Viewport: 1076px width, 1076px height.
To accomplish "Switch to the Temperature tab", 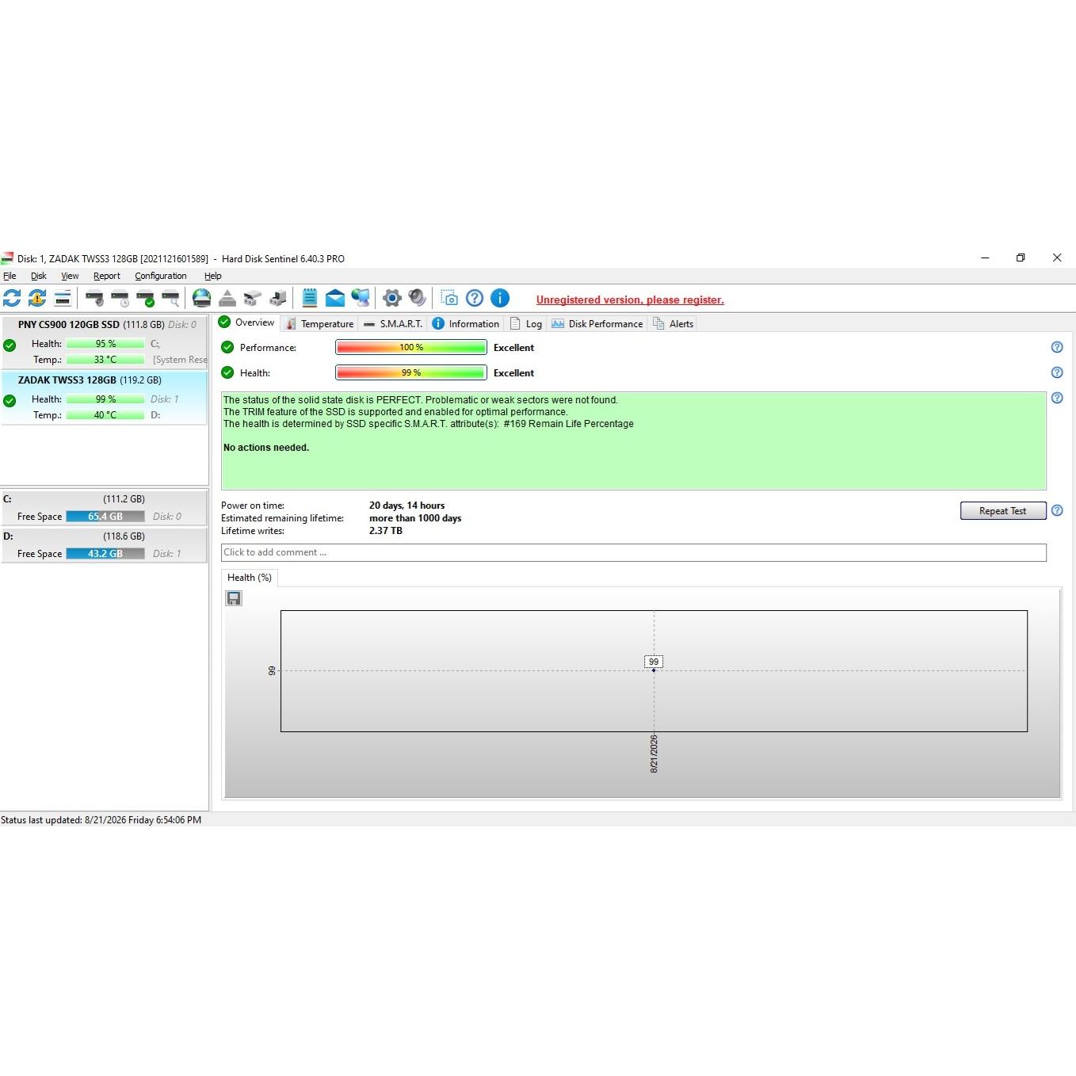I will point(319,323).
